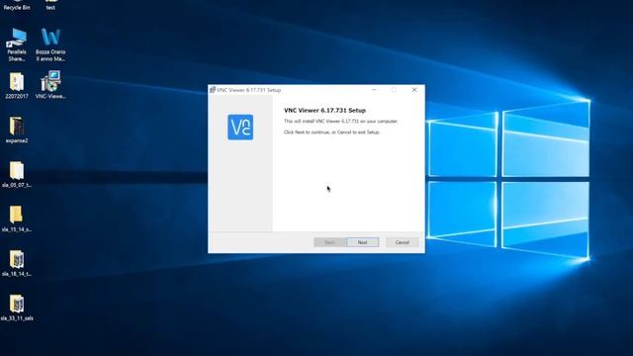Click the 'This will install VNC Viewer' line
Screen dimensions: 633x356
[340, 121]
